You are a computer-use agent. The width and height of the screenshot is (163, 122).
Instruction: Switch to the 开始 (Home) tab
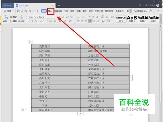(44, 11)
